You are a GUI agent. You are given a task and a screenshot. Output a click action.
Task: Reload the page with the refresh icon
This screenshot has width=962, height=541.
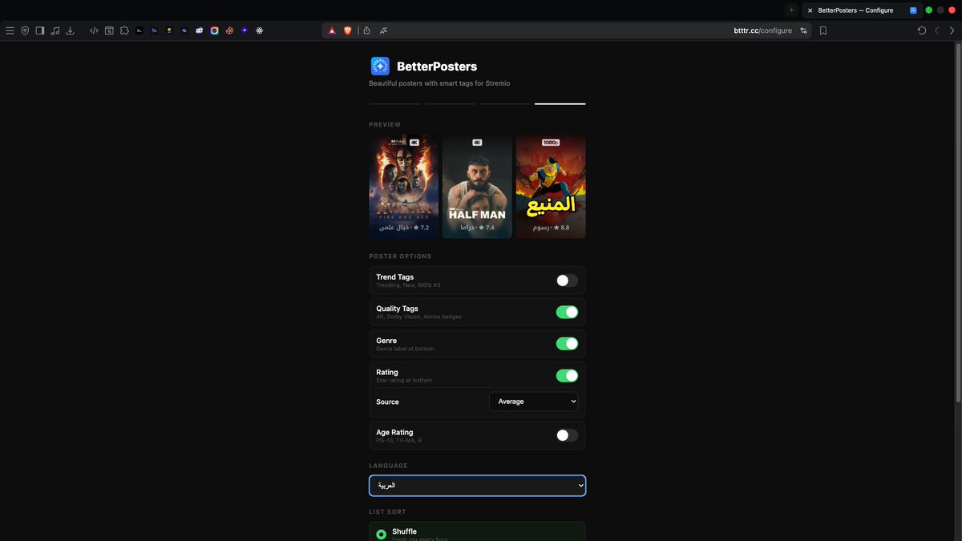(922, 30)
